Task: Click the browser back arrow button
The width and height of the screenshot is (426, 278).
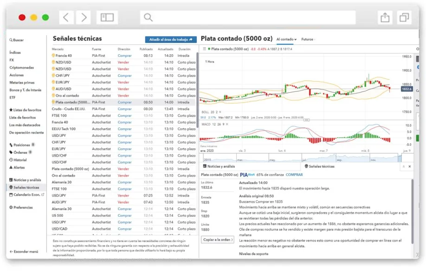Action: coord(66,17)
